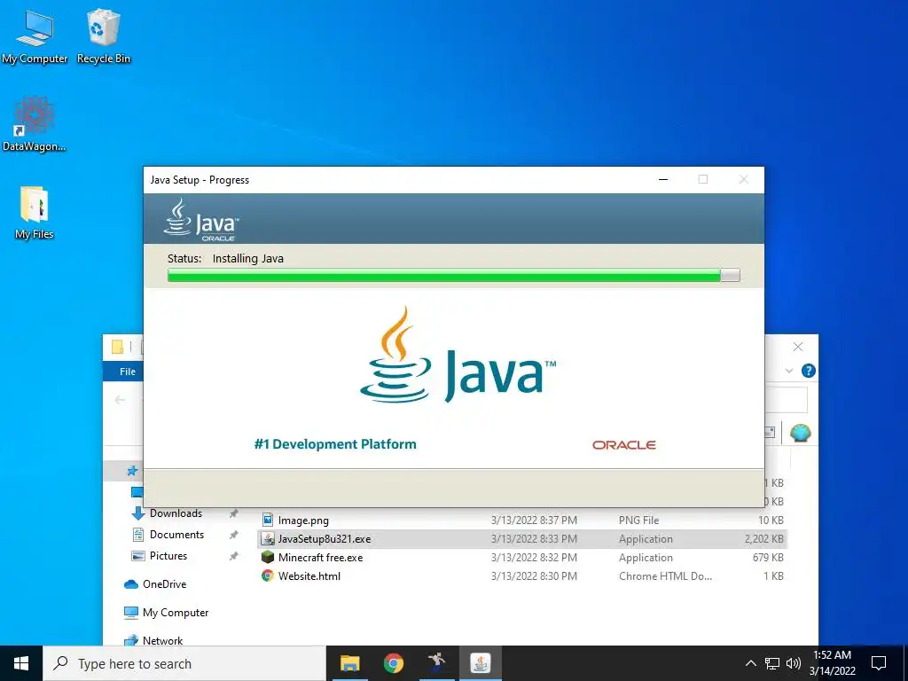Screen dimensions: 908x681
Task: Select the JavaSetup8u321.exe file
Action: [x=521, y=538]
